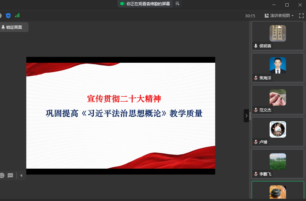The width and height of the screenshot is (306, 201).
Task: Collapse the participant panel with the side chevron
Action: [246, 116]
